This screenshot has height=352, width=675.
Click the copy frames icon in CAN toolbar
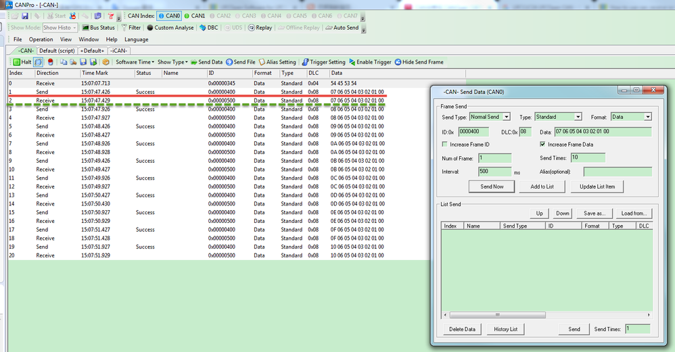(x=64, y=62)
